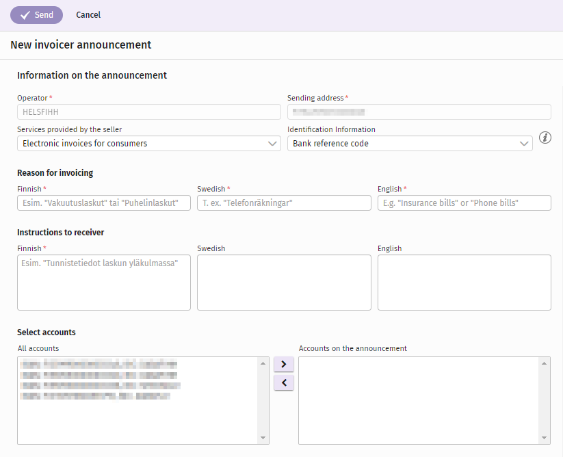Select second account in All accounts list
This screenshot has width=563, height=457.
pos(99,376)
